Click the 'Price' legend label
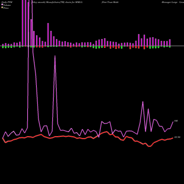The width and height of the screenshot is (184, 184). [x=6, y=8]
